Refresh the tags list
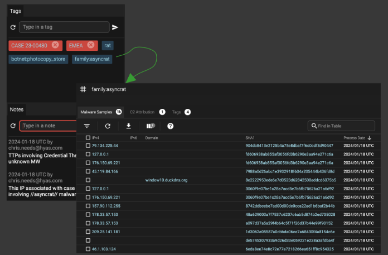Screen dimensions: 388x255 pos(12,27)
